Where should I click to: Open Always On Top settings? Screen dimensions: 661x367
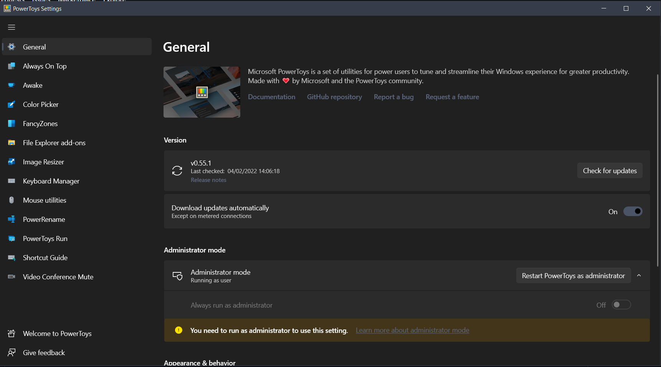45,66
